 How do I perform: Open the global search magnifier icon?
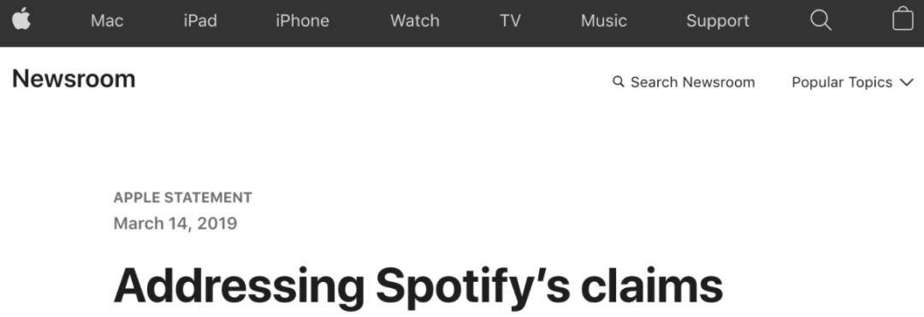[820, 21]
